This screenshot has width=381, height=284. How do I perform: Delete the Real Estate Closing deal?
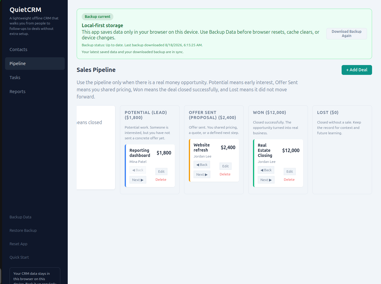289,180
